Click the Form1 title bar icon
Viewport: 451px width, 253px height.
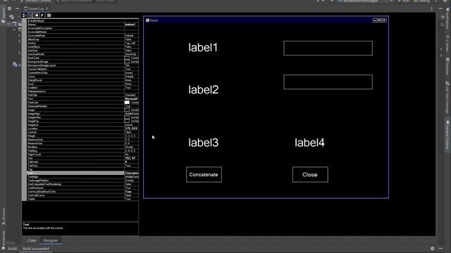tap(147, 20)
